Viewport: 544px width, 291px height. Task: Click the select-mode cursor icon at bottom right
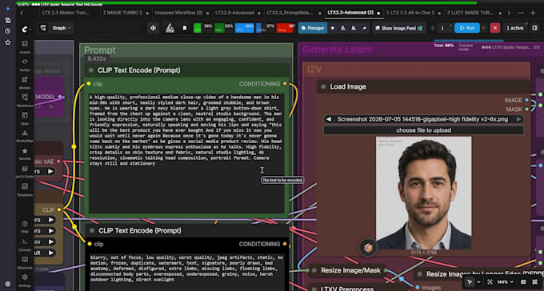[470, 282]
